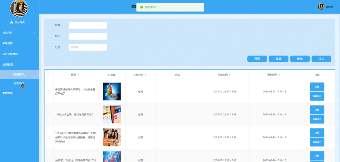This screenshot has height=162, width=340.
Task: Open cover image of 中国跨境电商占领印尼 row
Action: pos(112,92)
